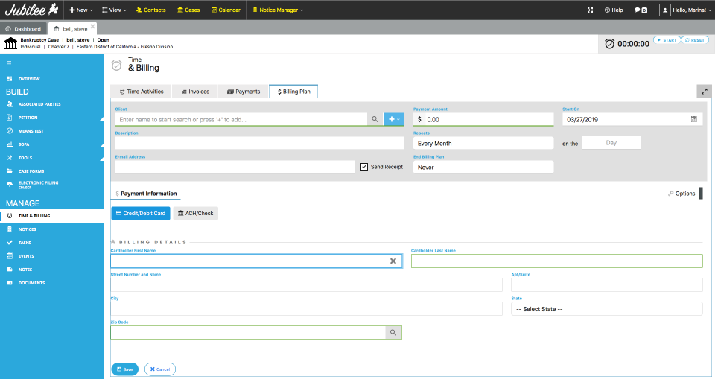Select Time & Billing in sidebar
The height and width of the screenshot is (379, 715).
click(x=52, y=216)
